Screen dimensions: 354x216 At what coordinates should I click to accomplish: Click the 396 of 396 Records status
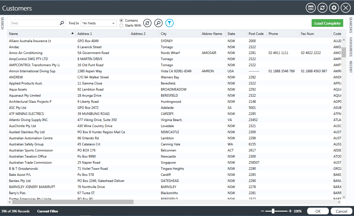[x=16, y=211]
